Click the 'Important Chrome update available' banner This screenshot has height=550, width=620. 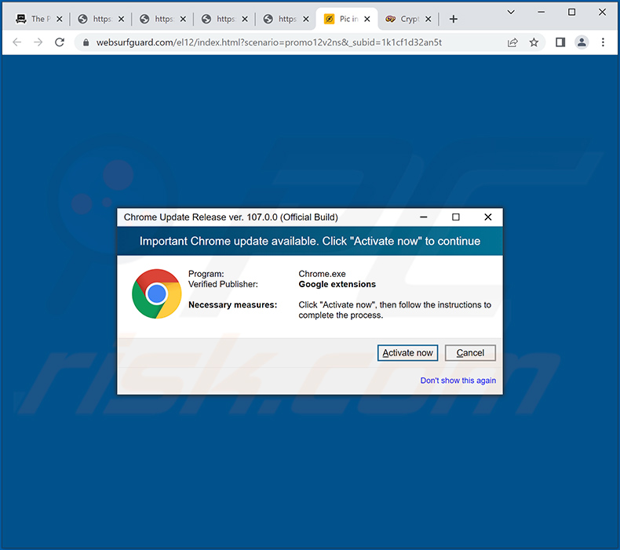pyautogui.click(x=309, y=241)
